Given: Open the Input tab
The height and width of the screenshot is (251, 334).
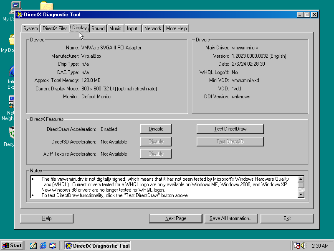Looking at the screenshot, I should (x=132, y=28).
